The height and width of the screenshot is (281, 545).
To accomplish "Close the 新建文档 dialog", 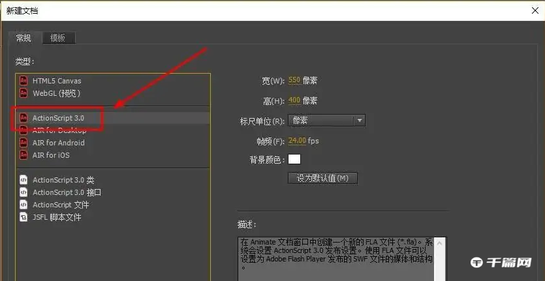I will point(535,10).
